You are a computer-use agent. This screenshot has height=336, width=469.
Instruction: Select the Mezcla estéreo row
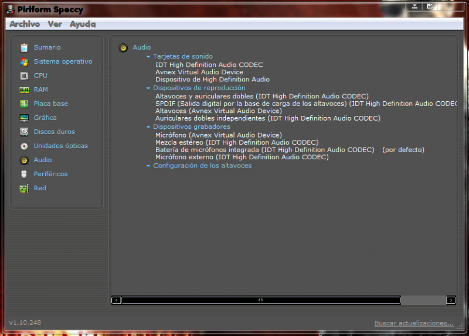tap(237, 142)
